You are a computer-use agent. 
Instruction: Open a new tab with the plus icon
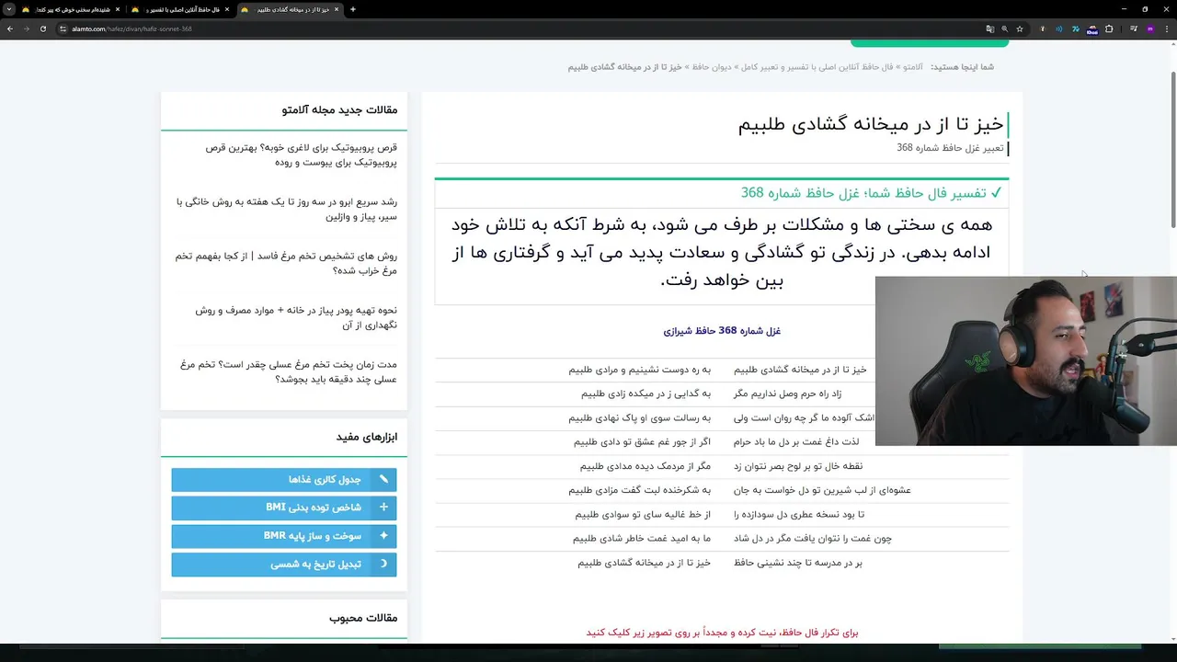(x=353, y=9)
